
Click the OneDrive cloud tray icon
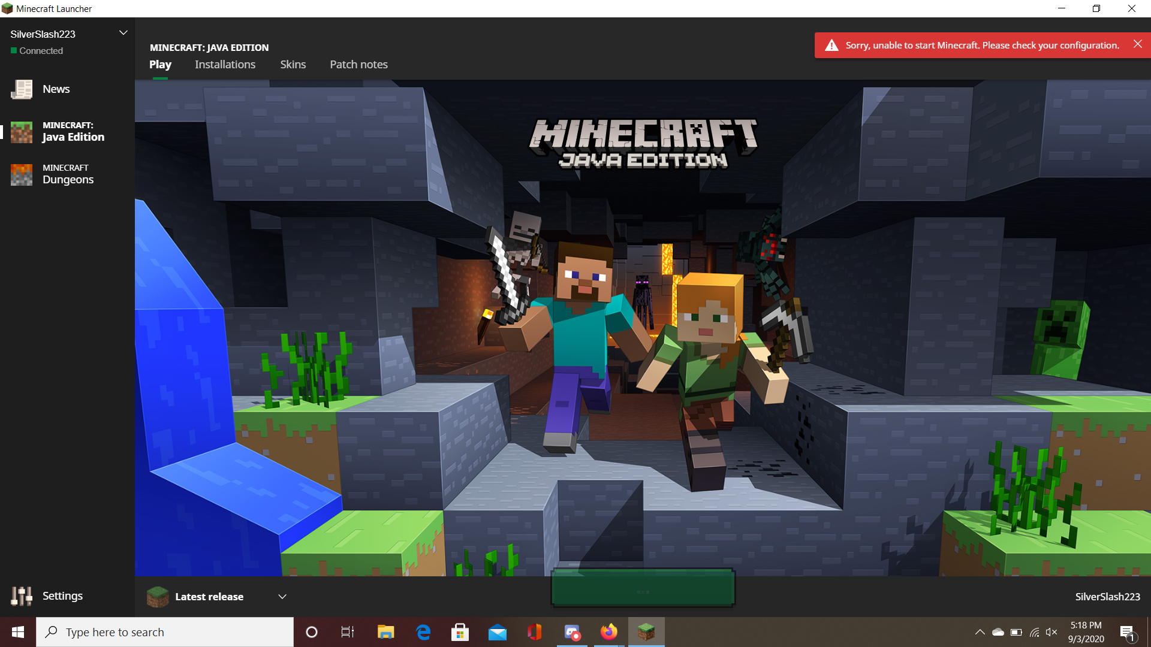998,632
